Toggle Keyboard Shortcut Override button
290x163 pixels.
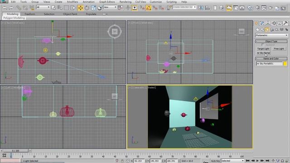pos(135,8)
